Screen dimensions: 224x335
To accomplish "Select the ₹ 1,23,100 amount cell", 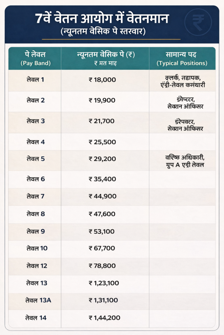I will [104, 283].
